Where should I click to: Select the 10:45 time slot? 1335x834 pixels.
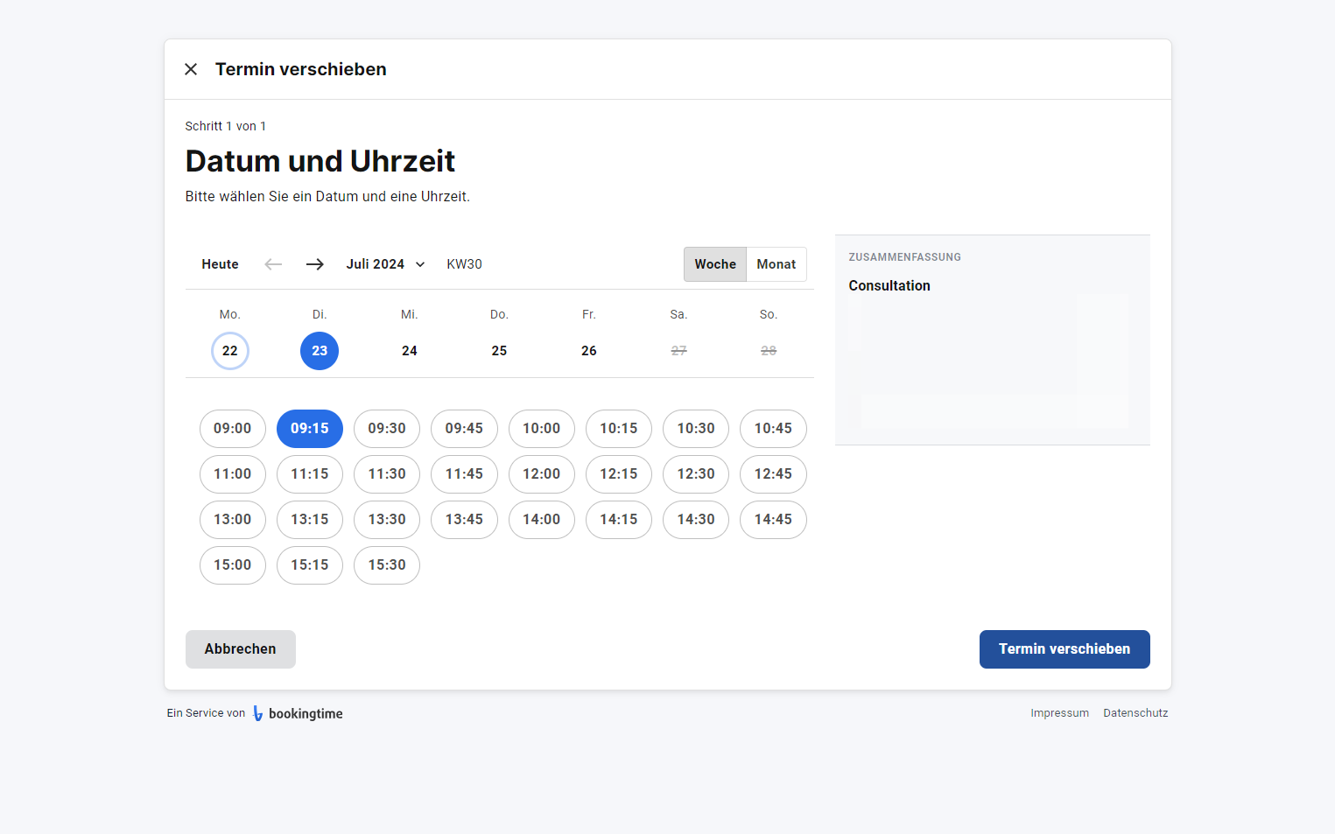[x=773, y=429]
